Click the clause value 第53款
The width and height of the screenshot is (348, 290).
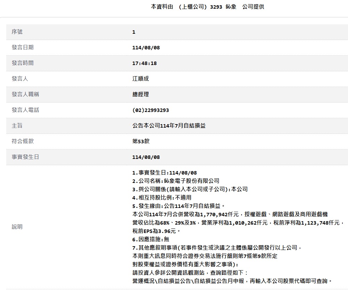coord(141,142)
